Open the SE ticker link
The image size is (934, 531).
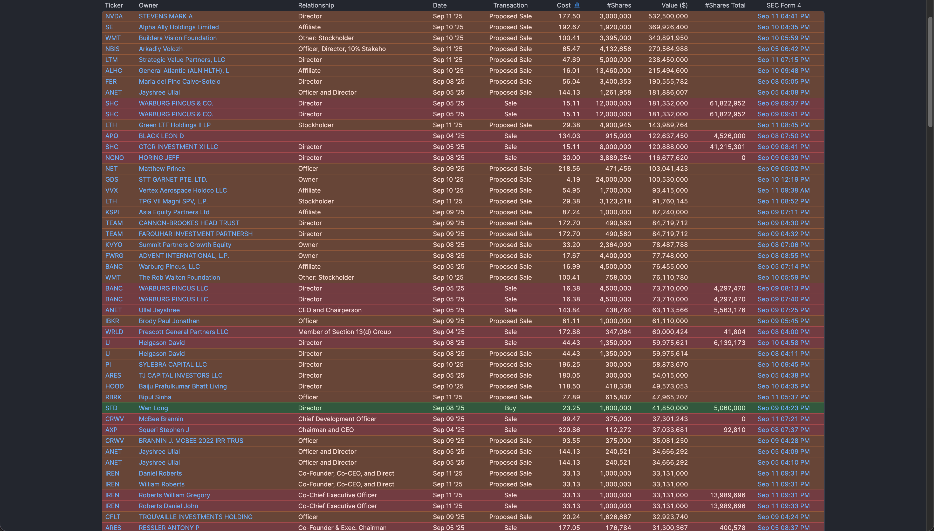109,27
